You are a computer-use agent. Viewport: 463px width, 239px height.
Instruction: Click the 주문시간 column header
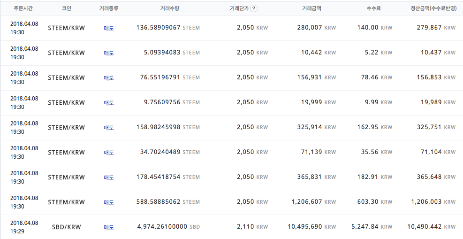point(23,8)
